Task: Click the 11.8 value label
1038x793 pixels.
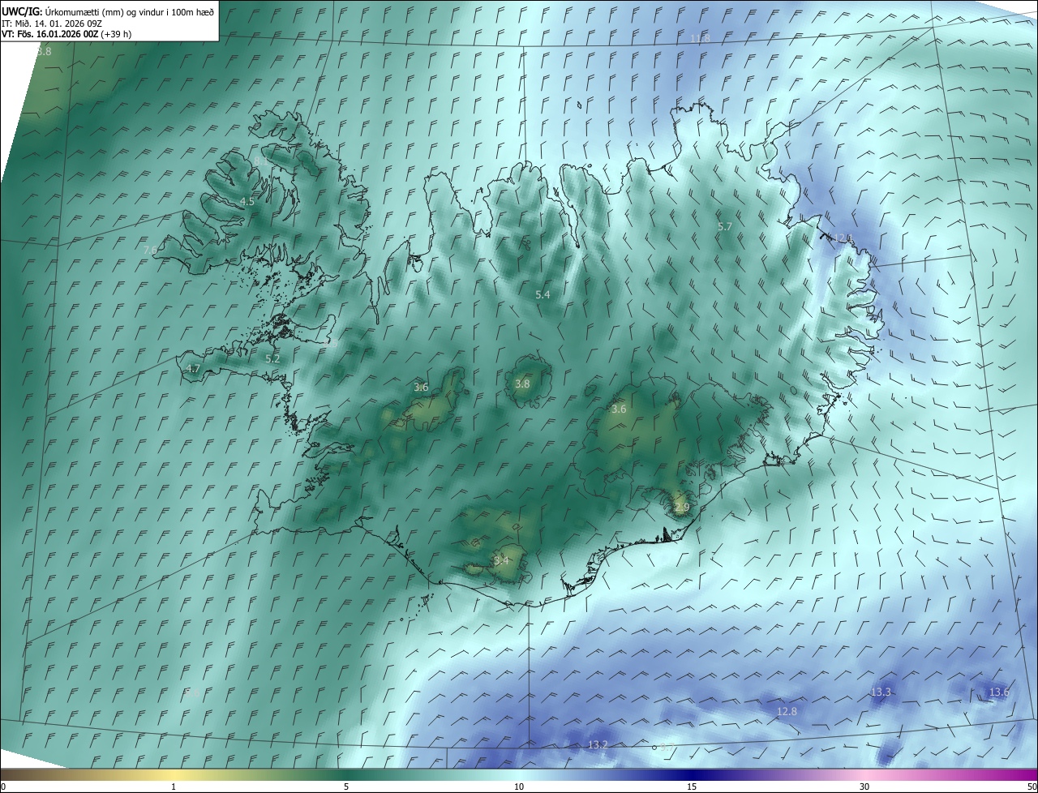Action: click(x=700, y=38)
